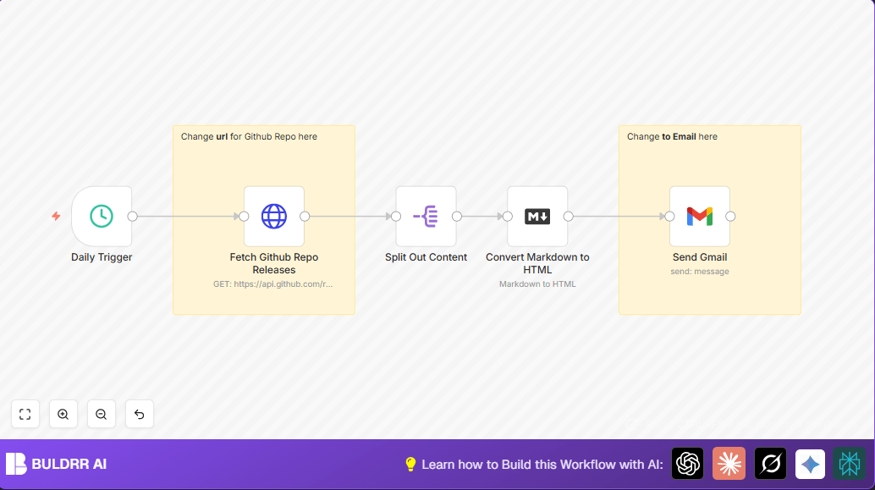Click the 'Send Gmail' label
This screenshot has width=875, height=490.
point(700,257)
